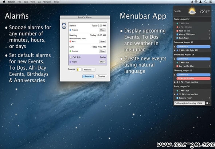Show the Meeting event
This screenshot has width=215, height=149.
pyautogui.click(x=102, y=41)
